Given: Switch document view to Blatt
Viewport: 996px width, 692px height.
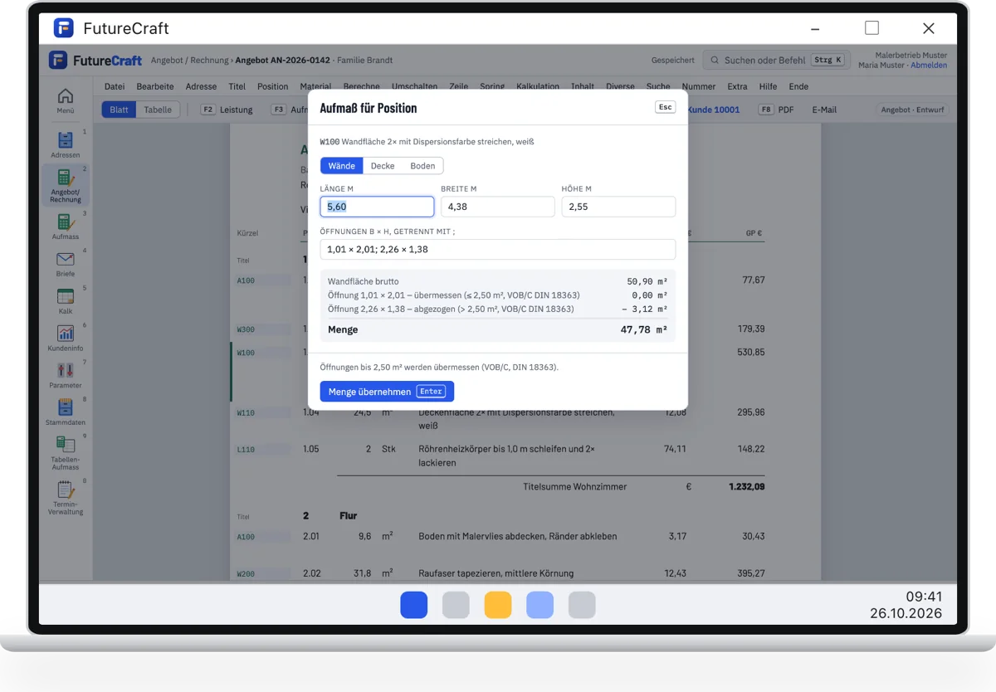Looking at the screenshot, I should click(x=120, y=110).
